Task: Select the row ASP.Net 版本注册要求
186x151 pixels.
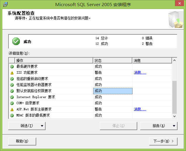Action: point(91,109)
